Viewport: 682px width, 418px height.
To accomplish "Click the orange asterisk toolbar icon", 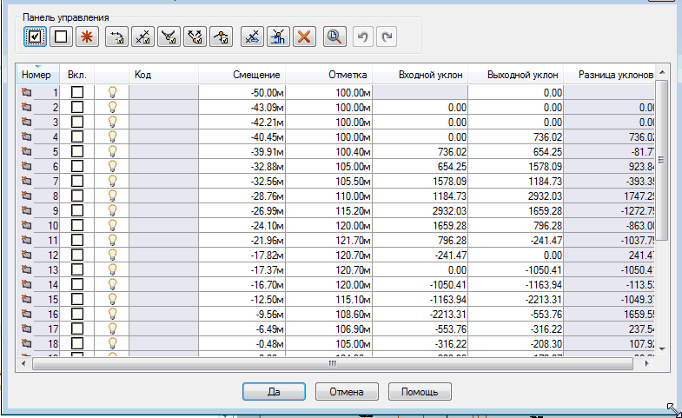I will [x=87, y=36].
